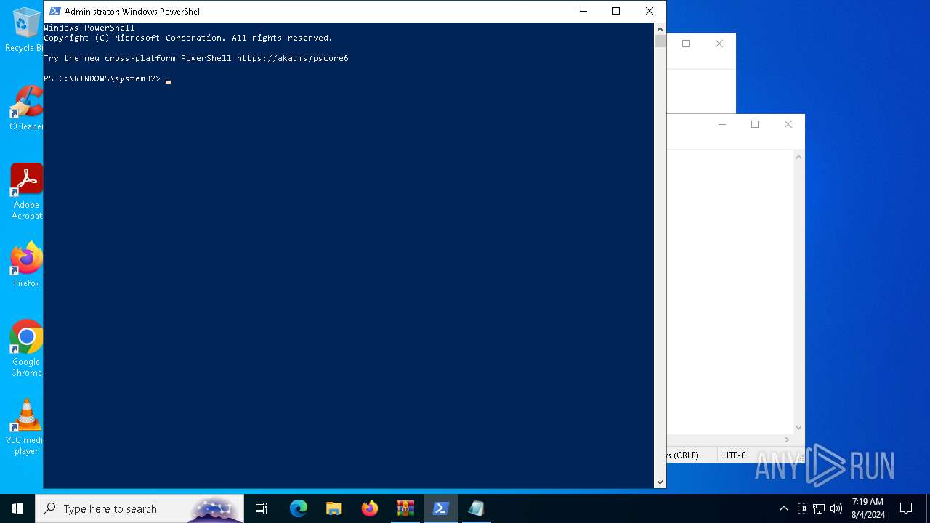Show hidden system tray icons

coord(783,508)
